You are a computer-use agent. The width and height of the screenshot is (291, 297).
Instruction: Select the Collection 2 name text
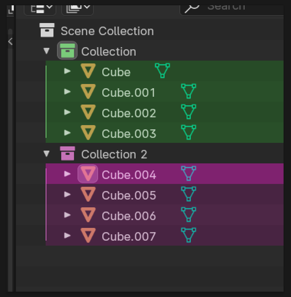click(x=114, y=155)
